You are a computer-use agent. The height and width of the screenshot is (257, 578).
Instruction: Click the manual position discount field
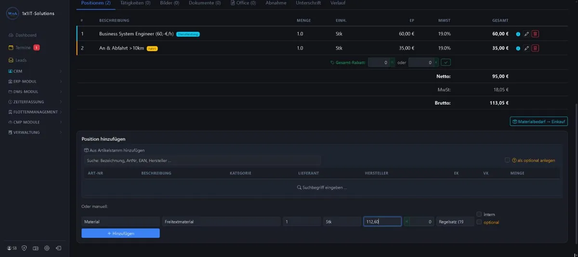[x=422, y=221]
